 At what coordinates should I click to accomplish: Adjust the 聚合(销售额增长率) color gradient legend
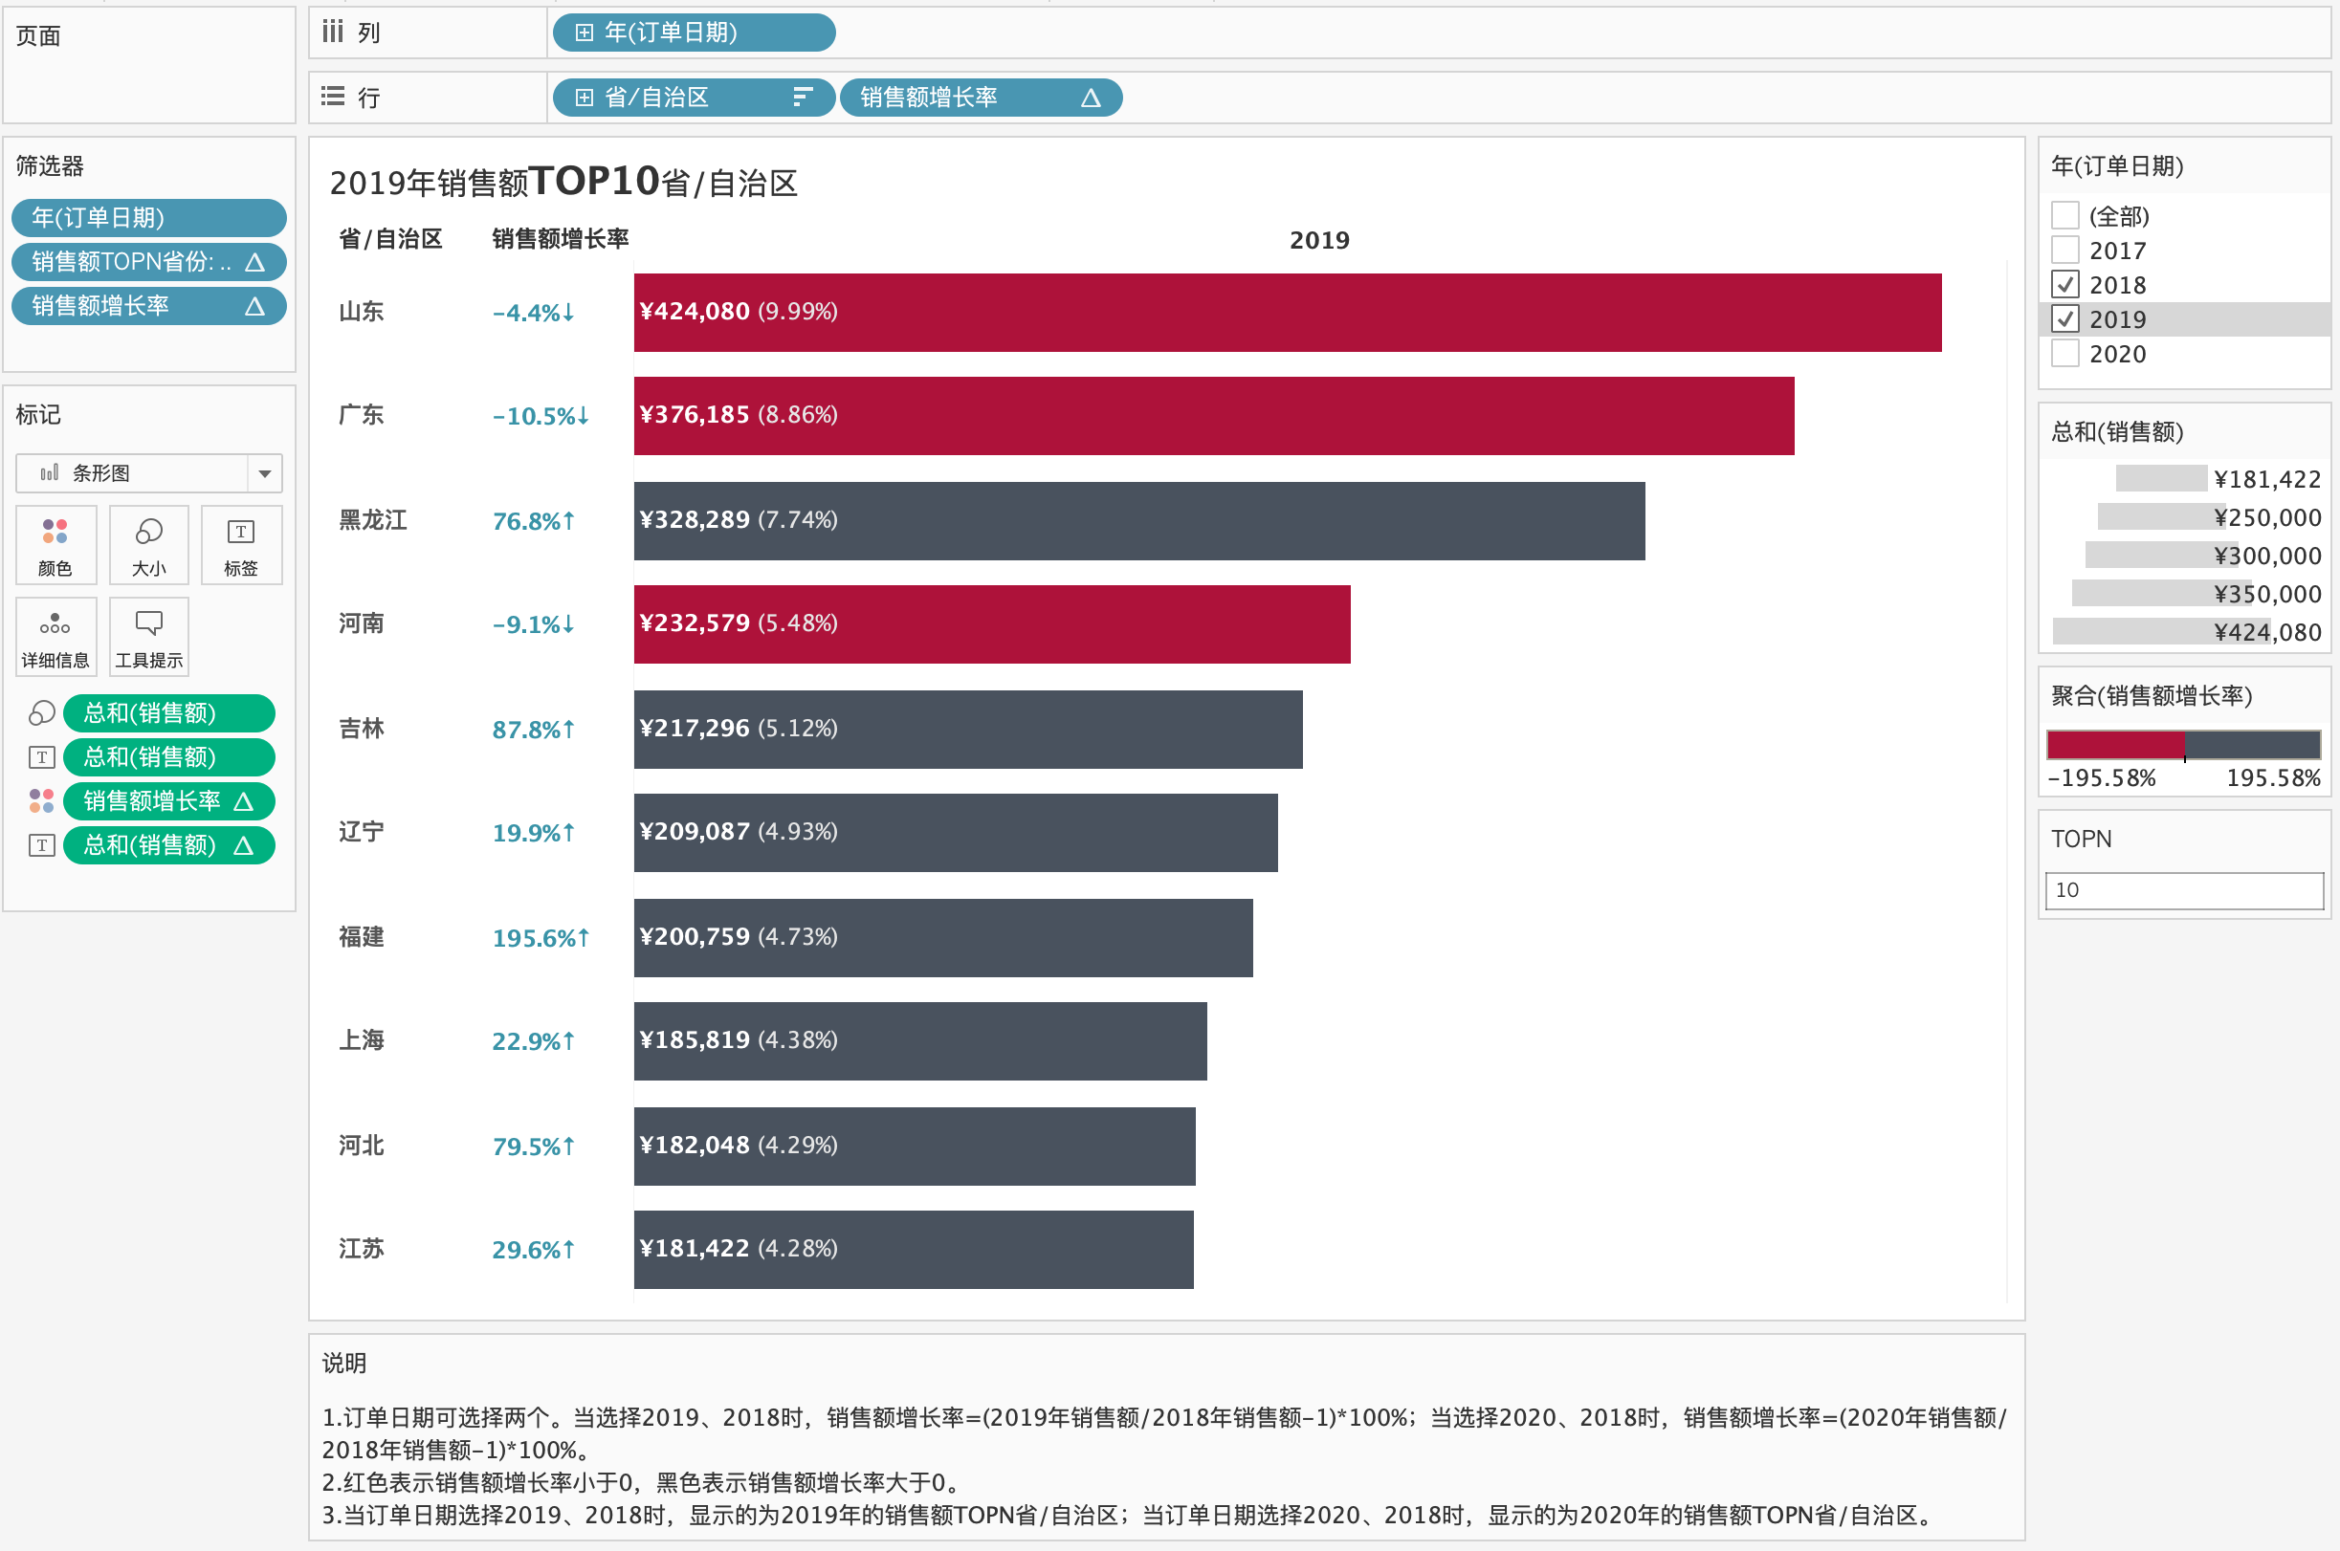tap(2185, 745)
